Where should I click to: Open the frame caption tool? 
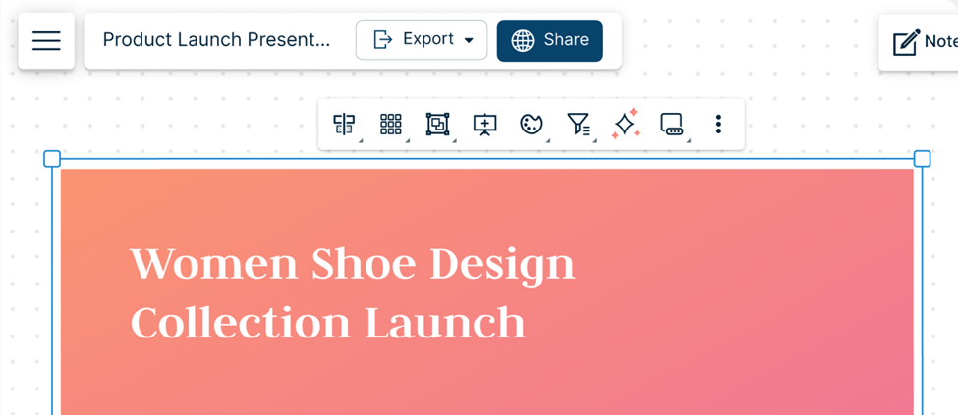click(x=672, y=125)
